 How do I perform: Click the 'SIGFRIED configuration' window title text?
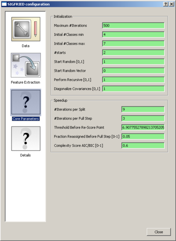29,4
